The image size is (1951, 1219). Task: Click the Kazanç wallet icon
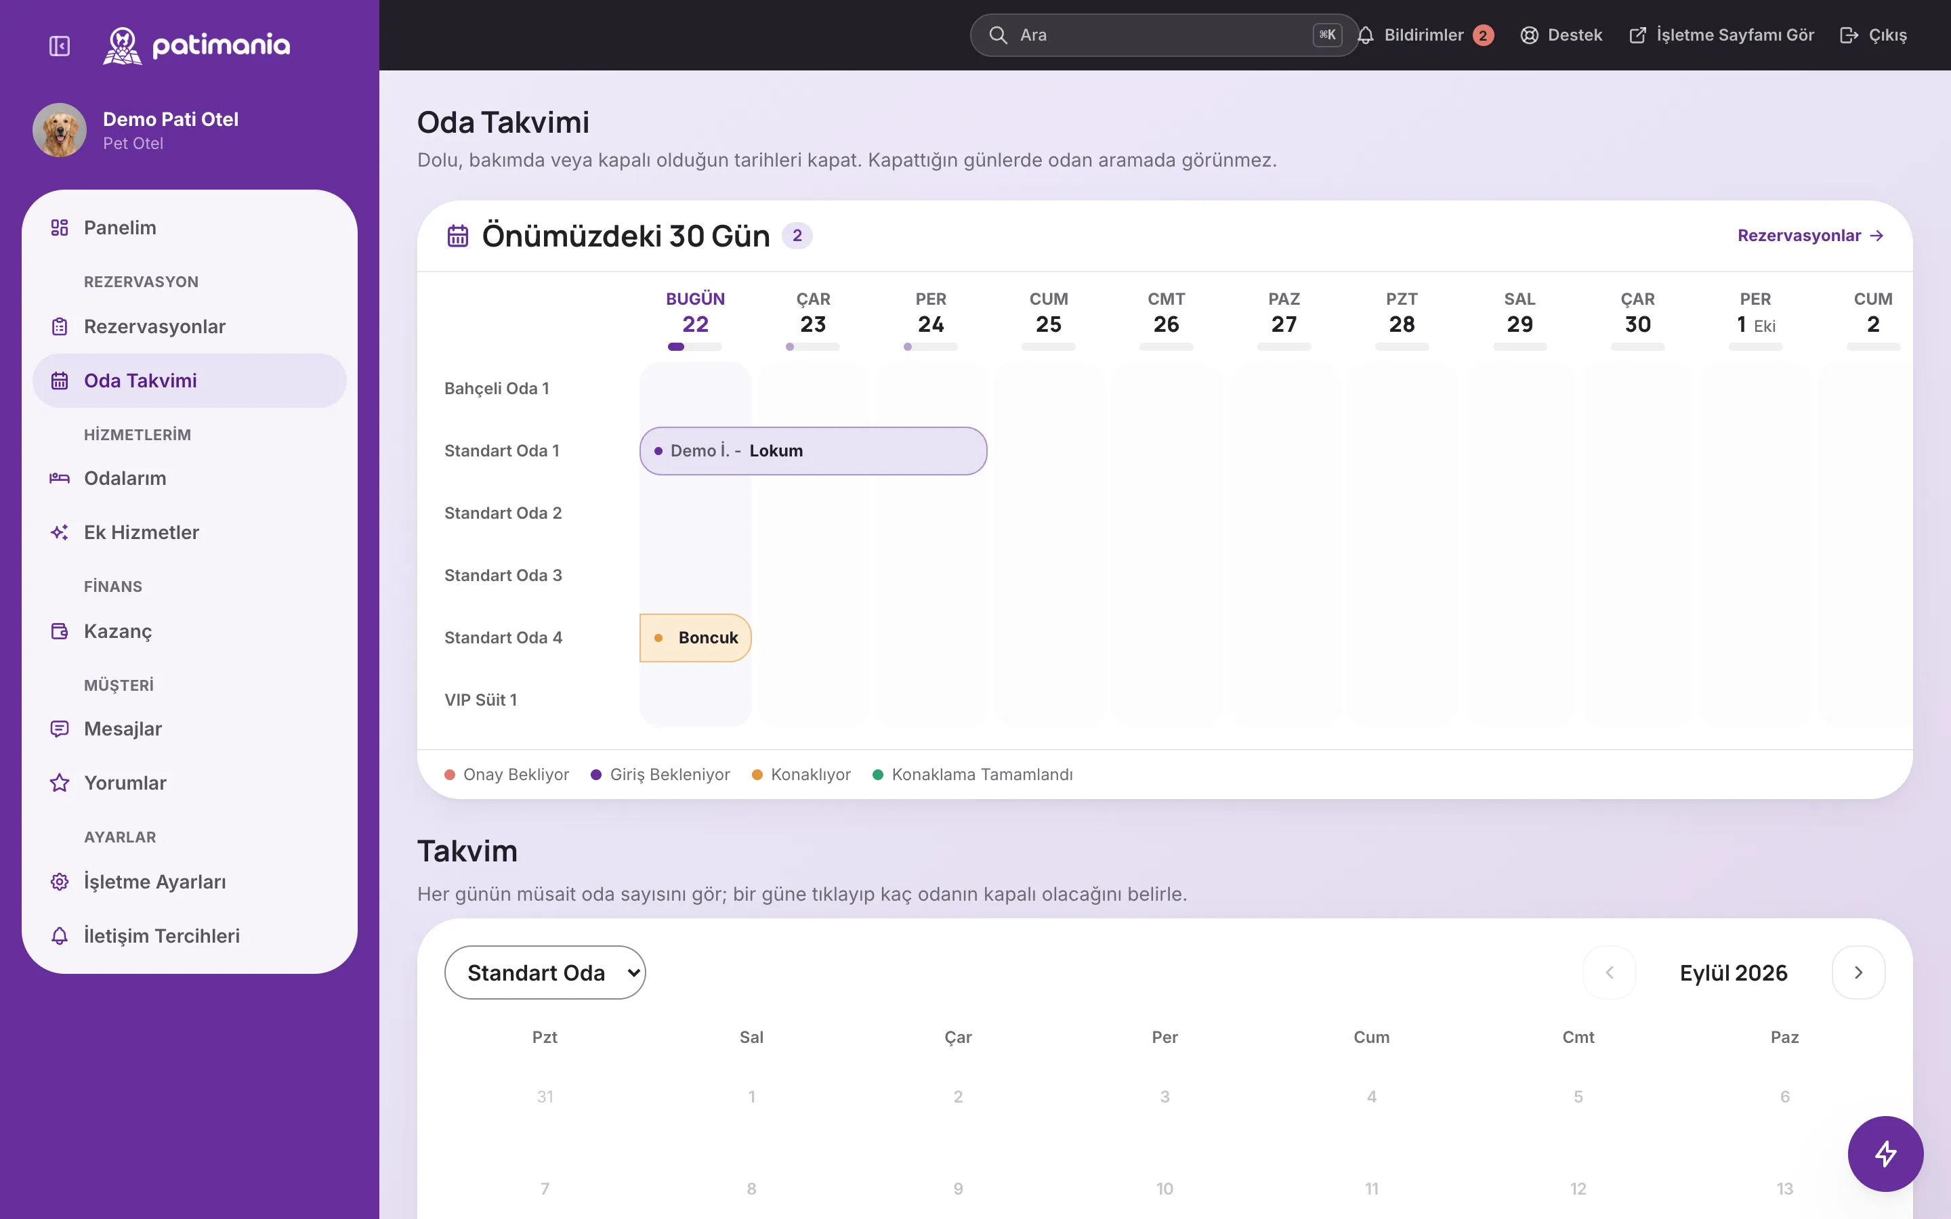click(x=60, y=631)
